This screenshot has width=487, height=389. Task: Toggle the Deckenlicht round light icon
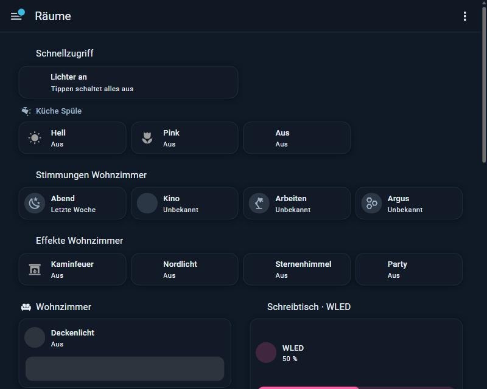point(35,337)
